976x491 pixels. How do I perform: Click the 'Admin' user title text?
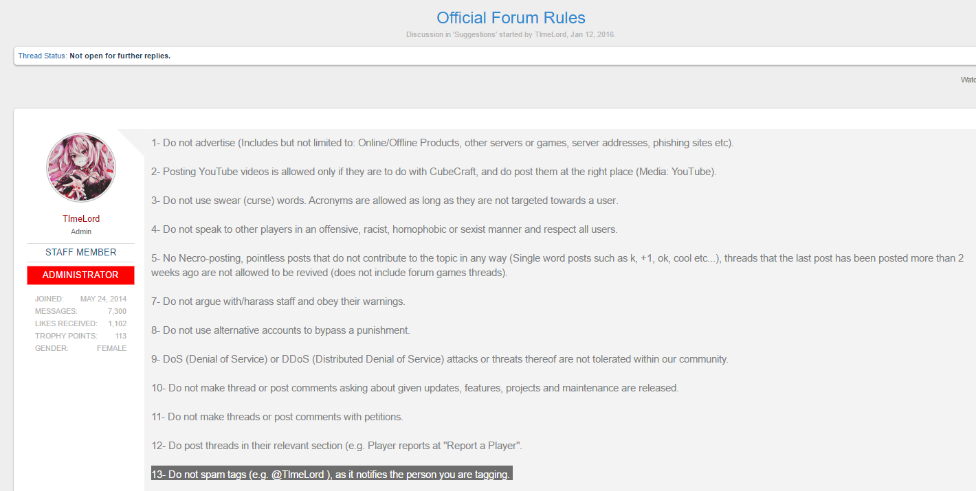pyautogui.click(x=81, y=231)
